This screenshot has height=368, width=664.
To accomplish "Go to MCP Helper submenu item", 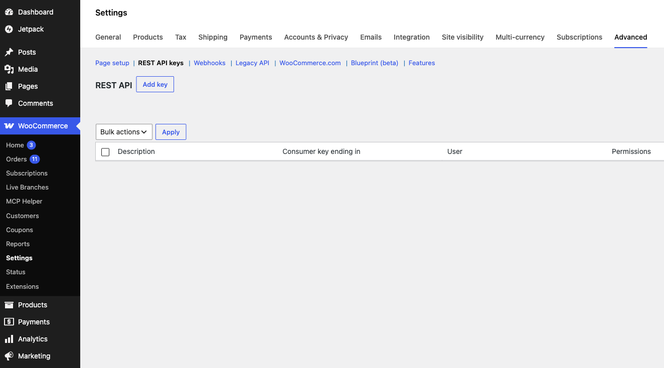I will 24,201.
